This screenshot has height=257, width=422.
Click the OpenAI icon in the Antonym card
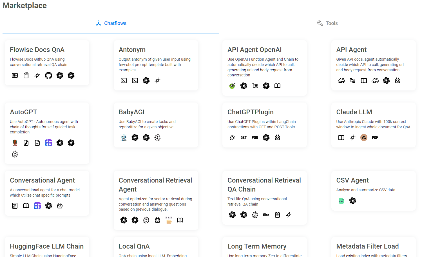coord(146,81)
